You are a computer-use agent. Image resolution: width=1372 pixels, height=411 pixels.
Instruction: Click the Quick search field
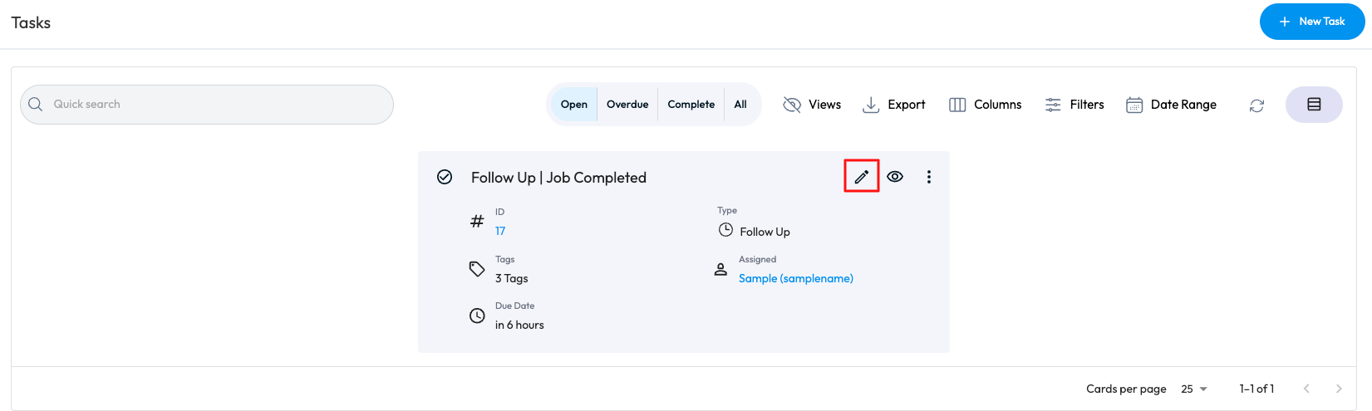point(207,105)
